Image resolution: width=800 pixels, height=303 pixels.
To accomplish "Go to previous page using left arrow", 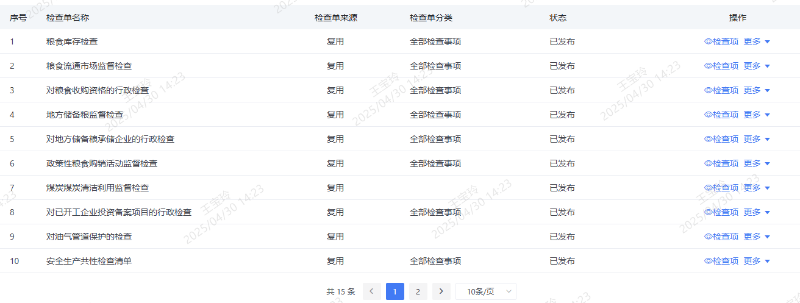I will coord(372,291).
